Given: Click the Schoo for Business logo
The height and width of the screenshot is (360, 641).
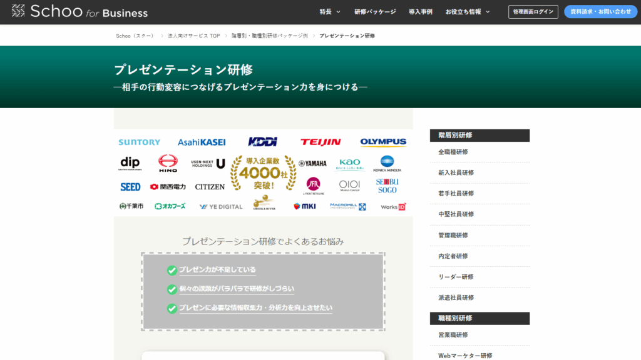Looking at the screenshot, I should pos(79,12).
